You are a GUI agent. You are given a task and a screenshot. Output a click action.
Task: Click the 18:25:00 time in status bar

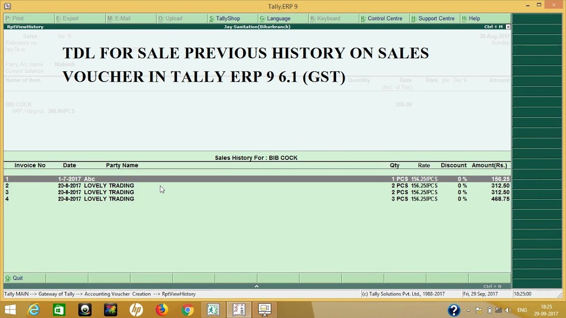pos(523,294)
